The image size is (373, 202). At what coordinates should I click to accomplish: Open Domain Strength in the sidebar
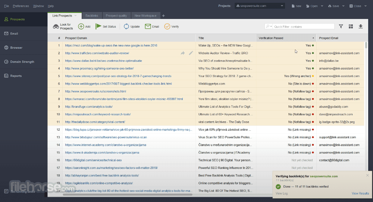[x=24, y=62]
